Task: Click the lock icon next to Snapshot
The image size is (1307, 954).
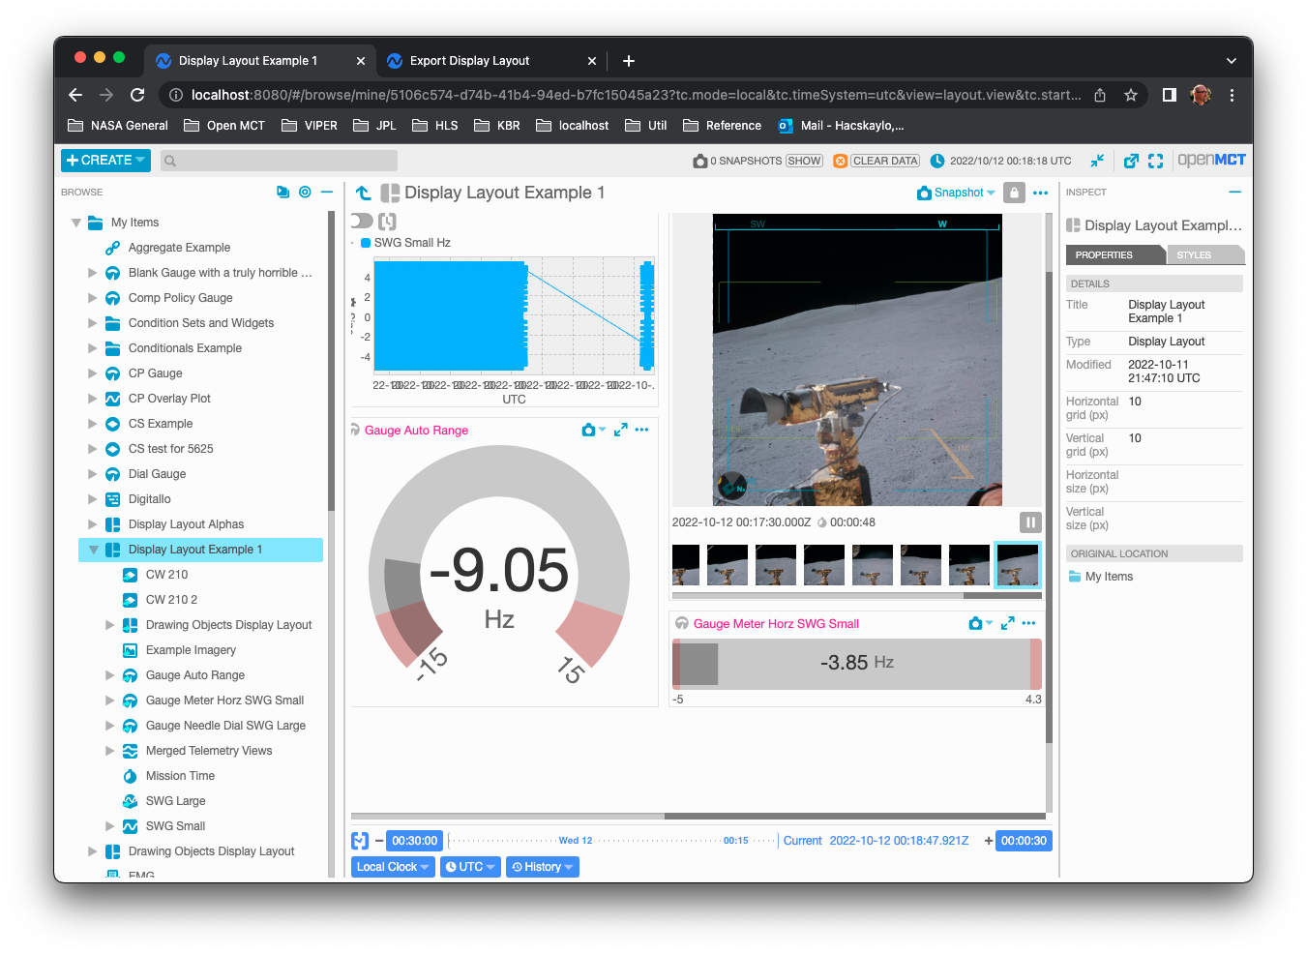Action: [1013, 193]
